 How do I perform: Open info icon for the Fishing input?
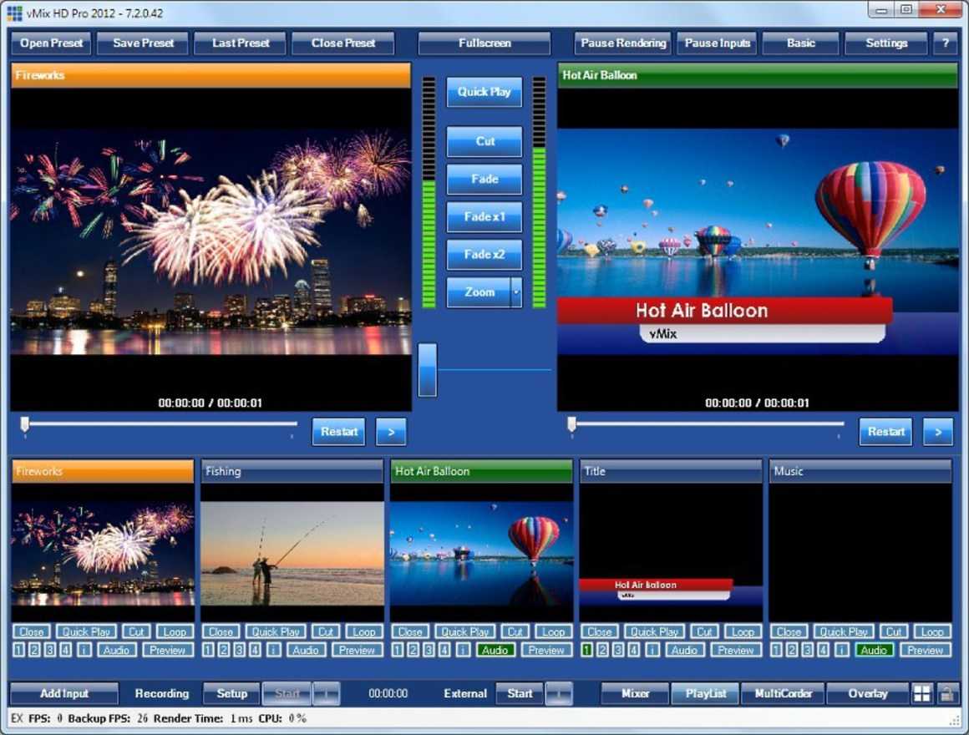point(274,650)
